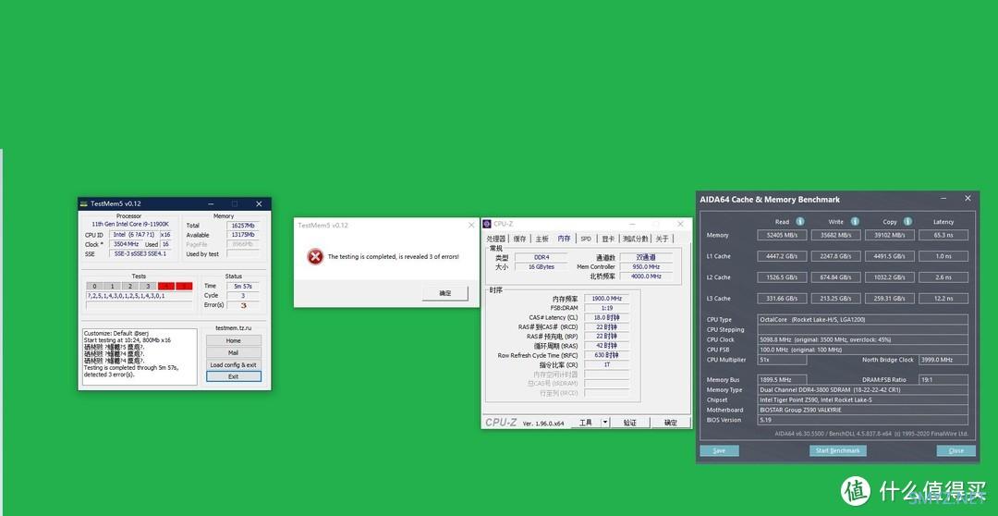Click the Home button in TestMem5
Viewport: 998px width, 516px height.
pyautogui.click(x=234, y=340)
